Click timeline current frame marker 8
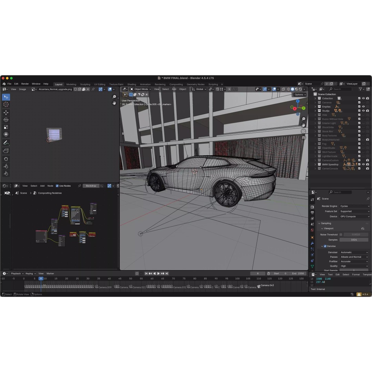 coord(41,279)
